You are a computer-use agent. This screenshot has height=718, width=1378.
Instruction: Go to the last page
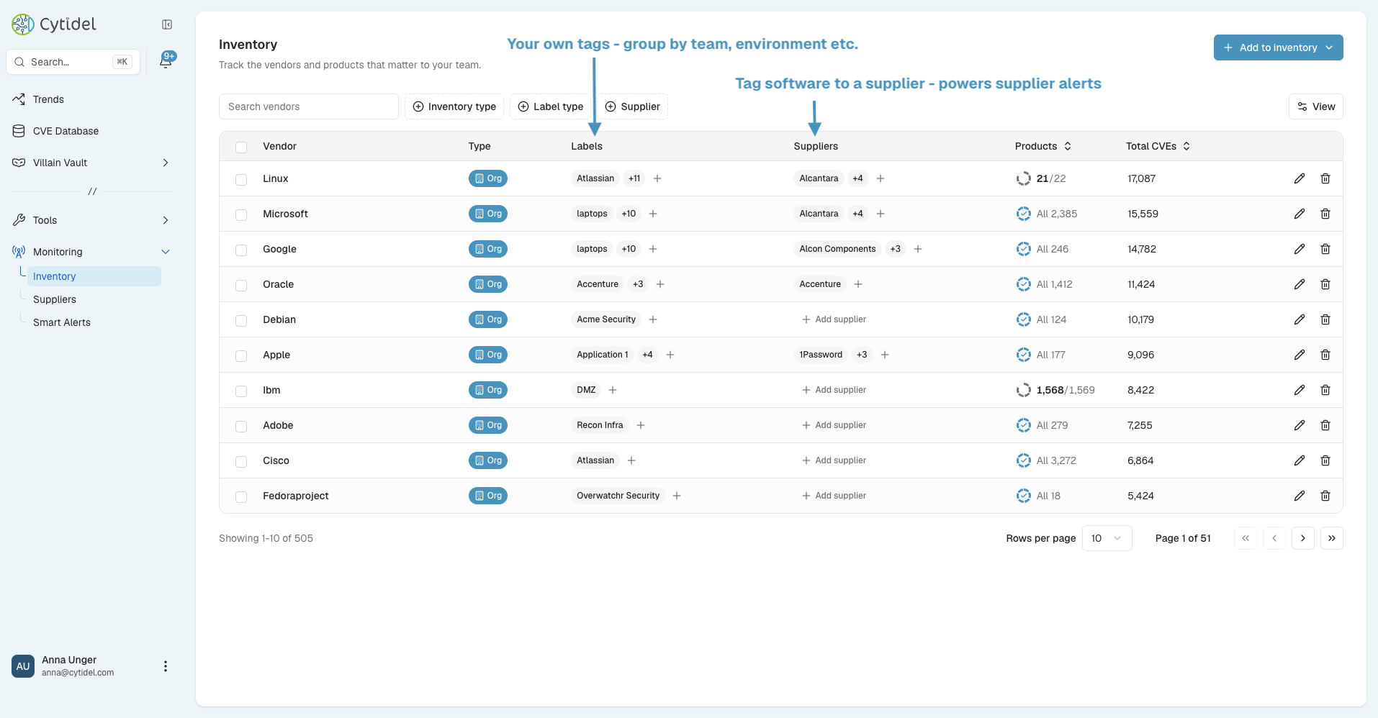coord(1332,538)
